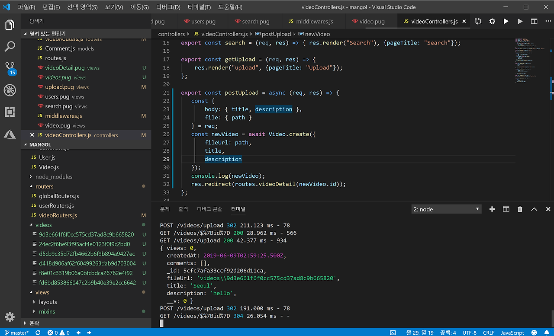Collapse the videos folder in explorer
Viewport: 554px width, 336px height.
[x=43, y=225]
